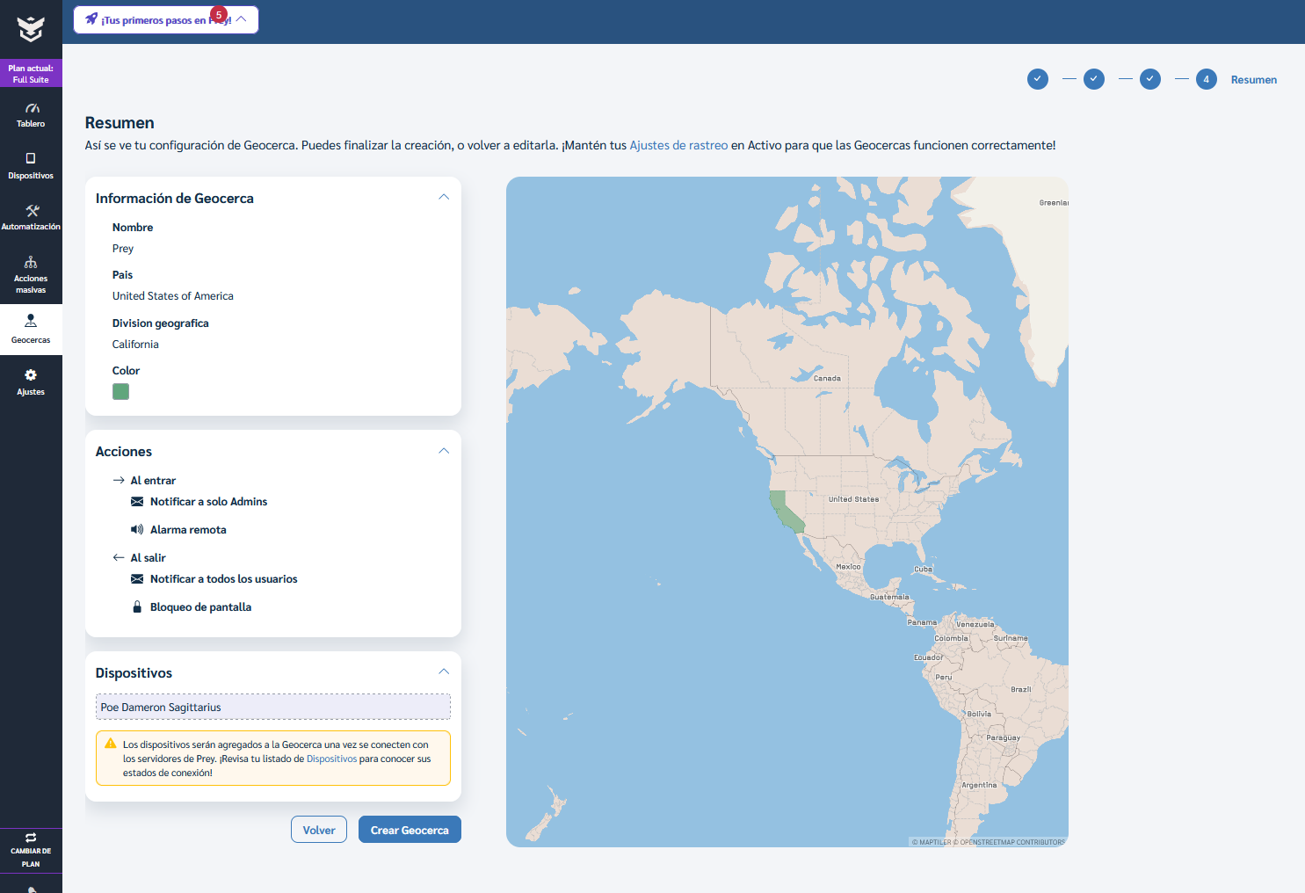Collapse the Dispositivos panel
The image size is (1305, 893).
pos(444,672)
